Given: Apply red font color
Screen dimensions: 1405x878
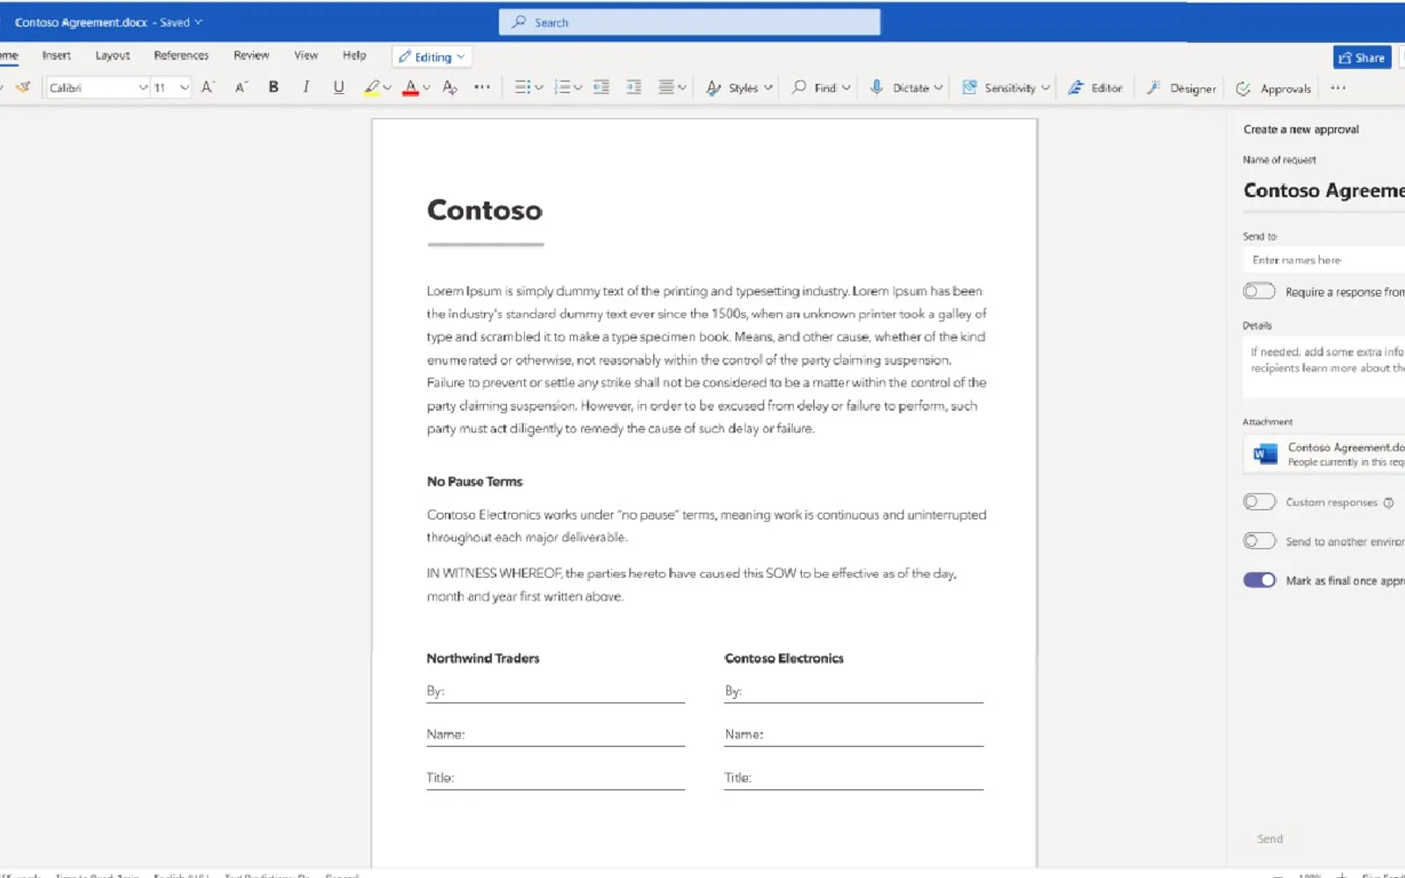Looking at the screenshot, I should coord(410,88).
